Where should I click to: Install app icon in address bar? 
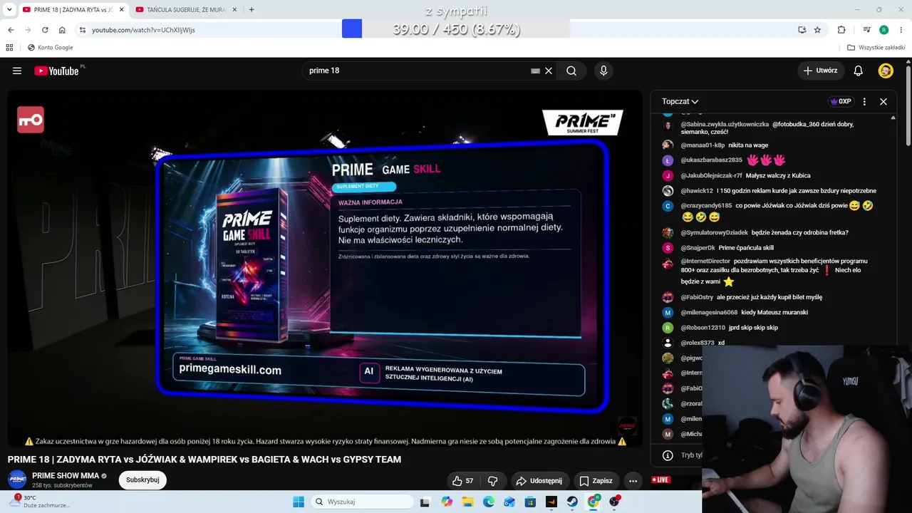click(x=802, y=30)
